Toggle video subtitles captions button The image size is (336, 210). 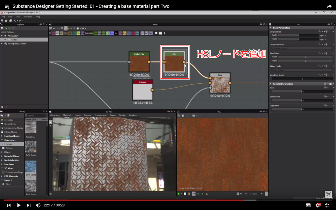pos(308,205)
